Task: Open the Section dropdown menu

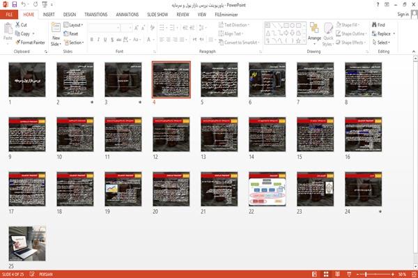Action: click(74, 43)
